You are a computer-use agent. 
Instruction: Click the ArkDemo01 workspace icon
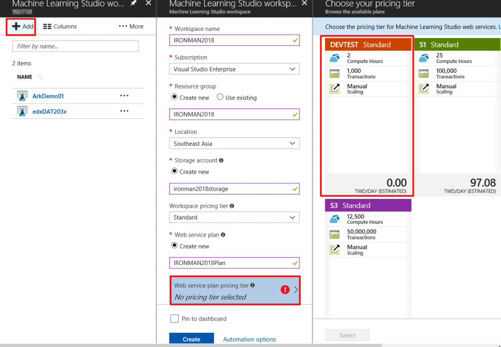coord(22,96)
